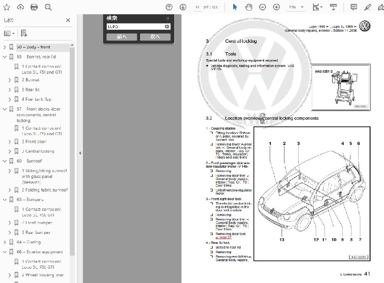The height and width of the screenshot is (283, 384).
Task: Collapse the 60 Sunroof bookmark
Action: pyautogui.click(x=4, y=161)
